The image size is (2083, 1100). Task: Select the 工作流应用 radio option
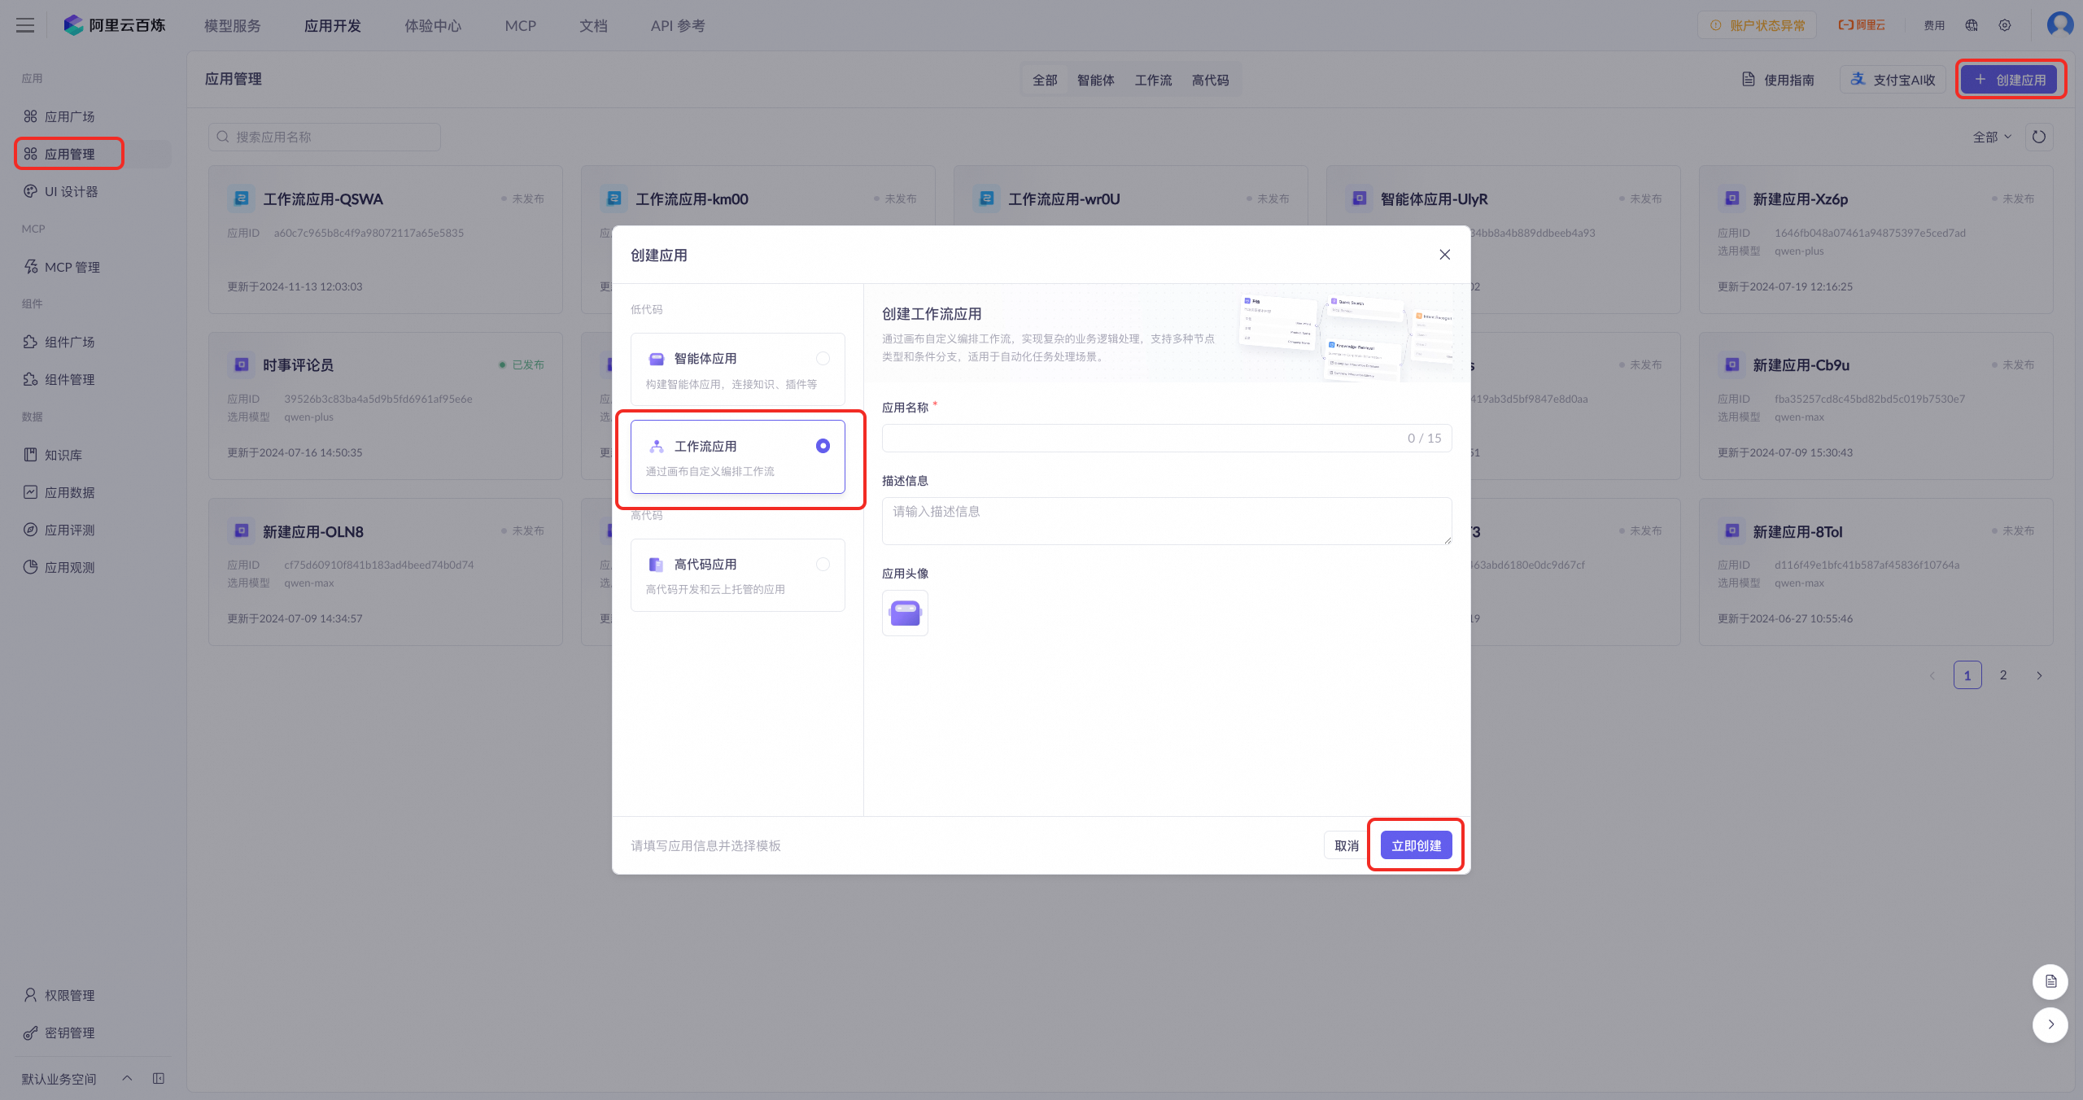[x=823, y=446]
